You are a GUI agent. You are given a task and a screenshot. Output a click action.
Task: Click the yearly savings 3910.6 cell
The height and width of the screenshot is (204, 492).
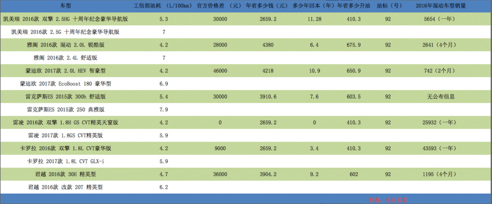point(267,97)
